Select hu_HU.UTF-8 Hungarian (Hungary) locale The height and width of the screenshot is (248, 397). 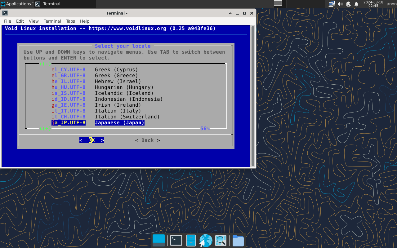coord(103,87)
